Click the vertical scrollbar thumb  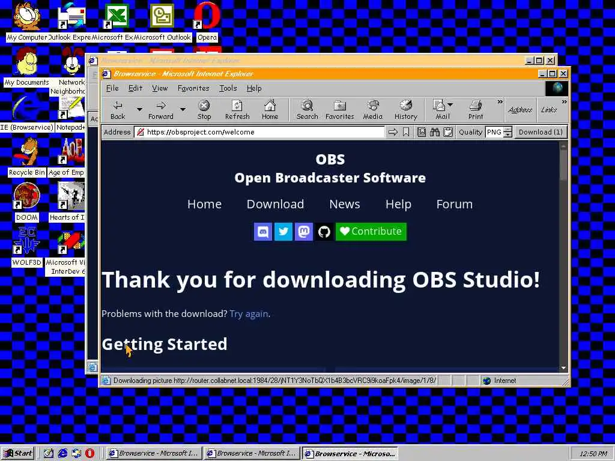[x=563, y=166]
